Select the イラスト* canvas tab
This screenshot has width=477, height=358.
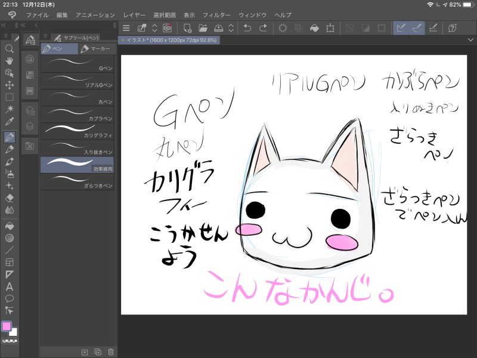tap(169, 40)
